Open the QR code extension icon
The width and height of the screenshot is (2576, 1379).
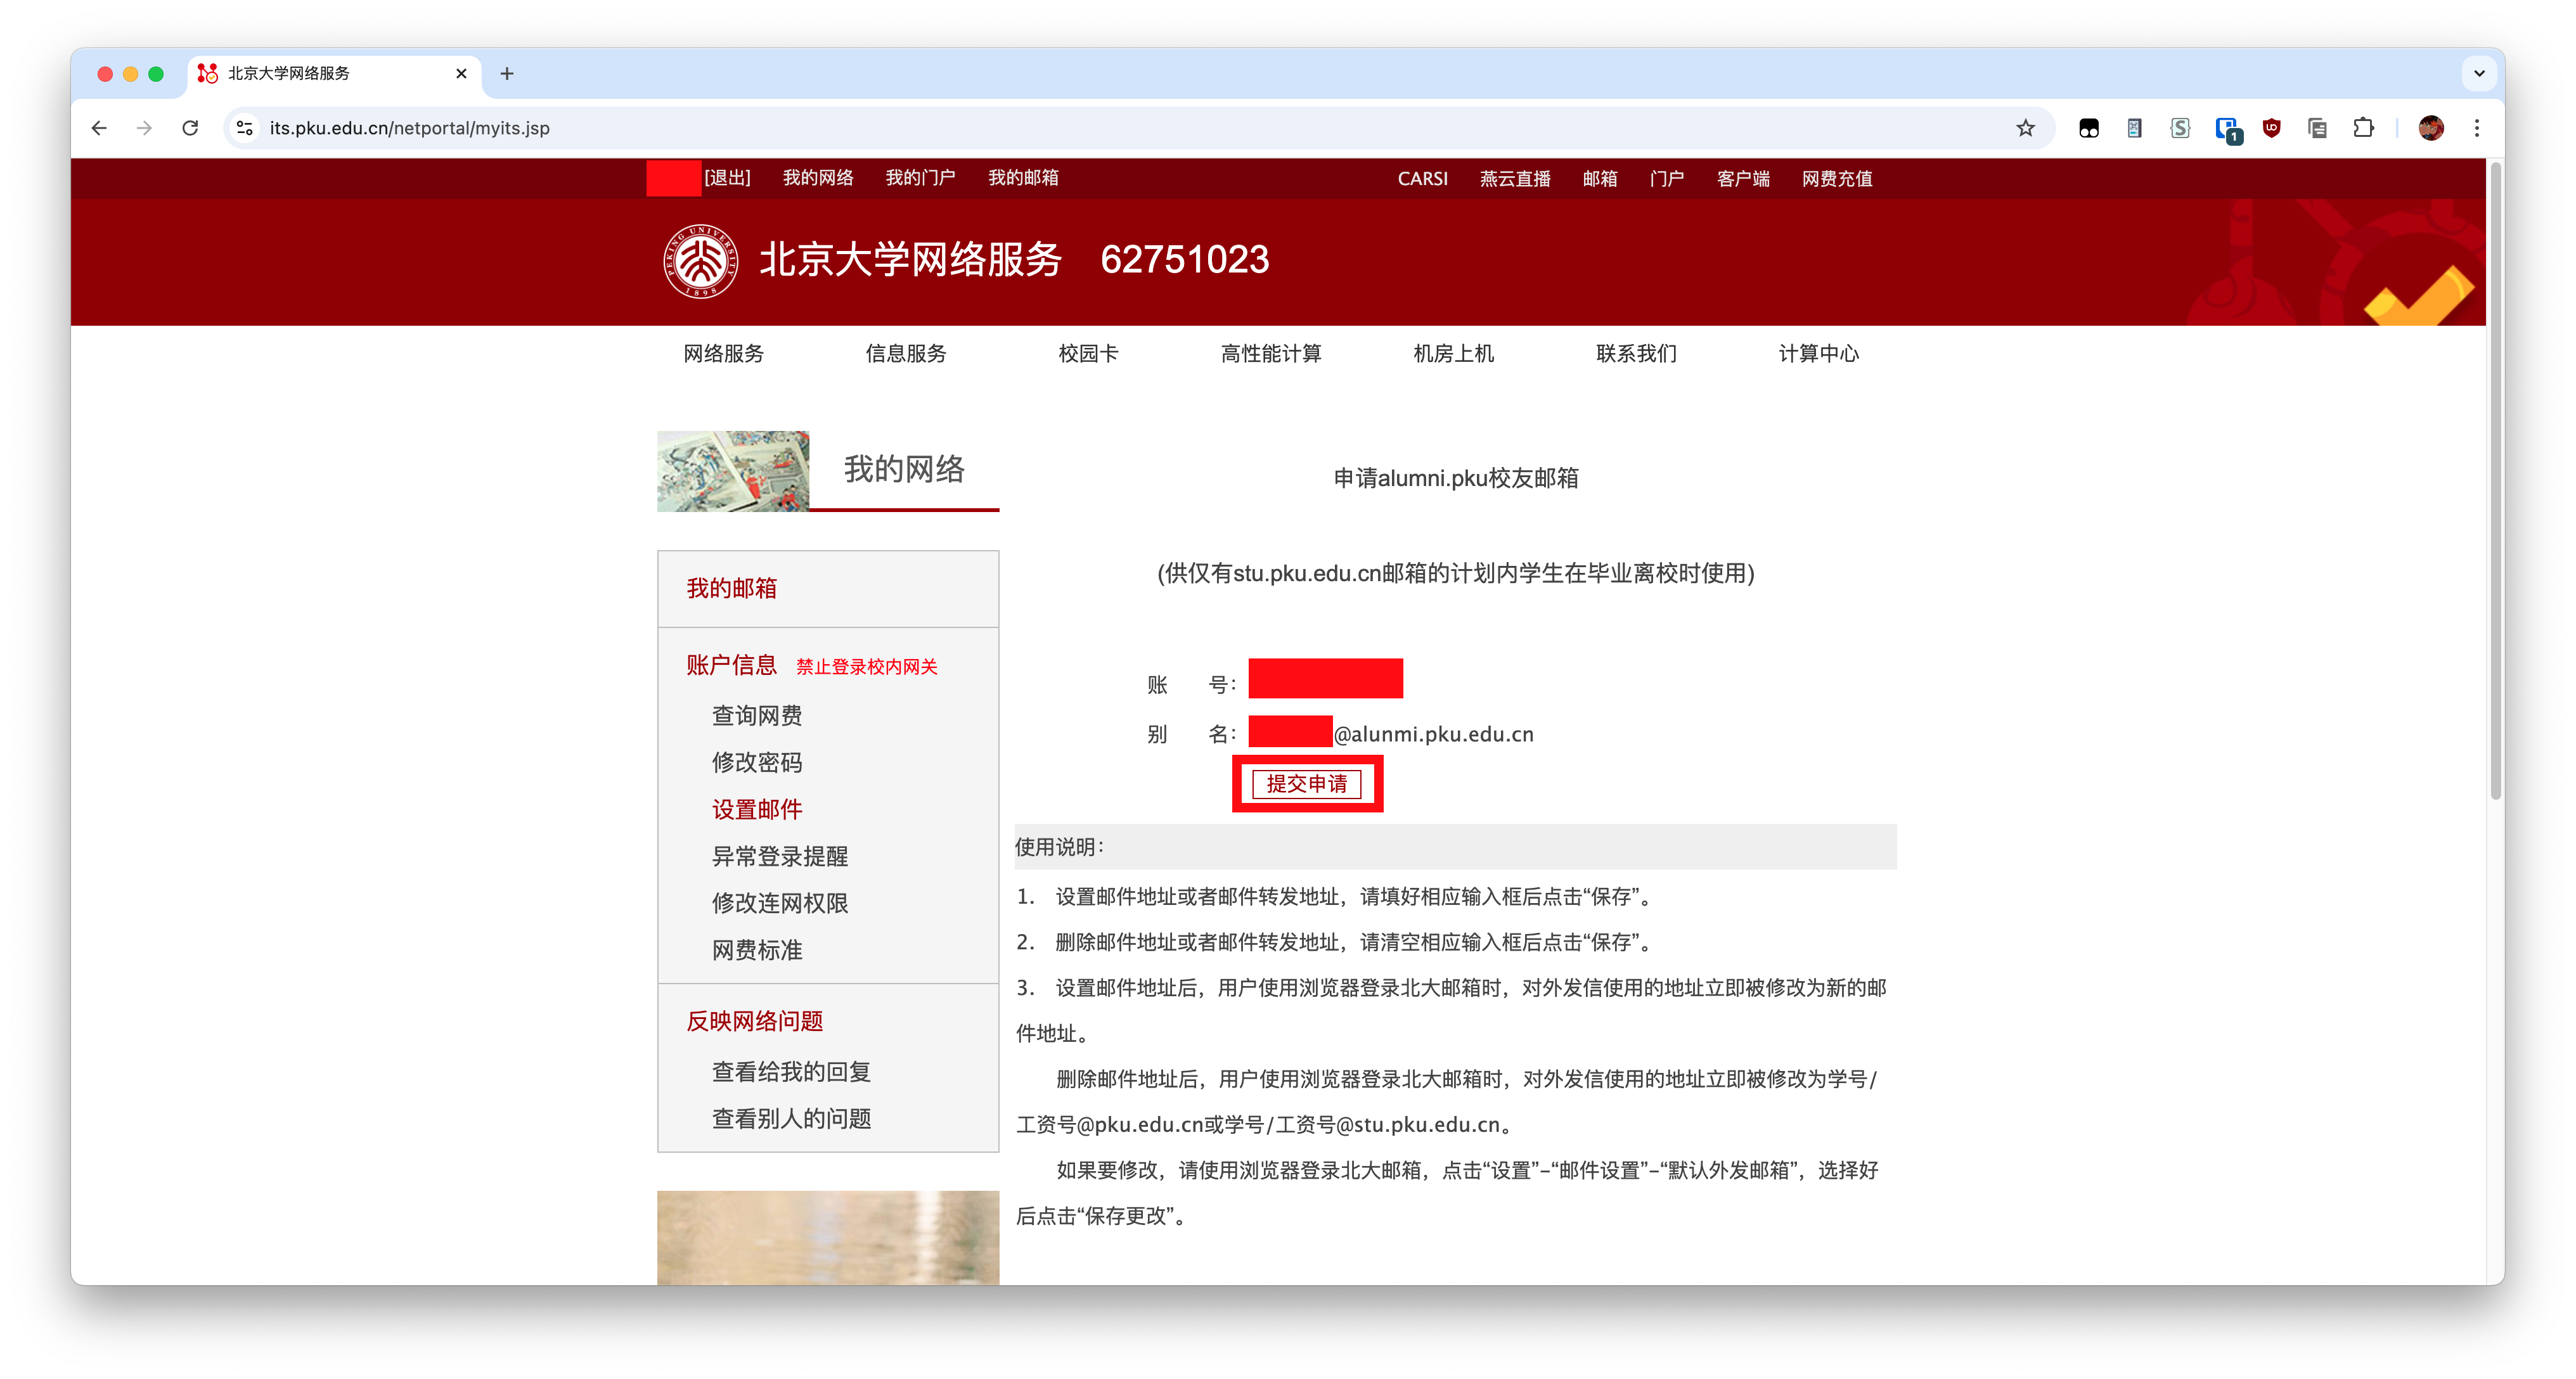click(2134, 128)
